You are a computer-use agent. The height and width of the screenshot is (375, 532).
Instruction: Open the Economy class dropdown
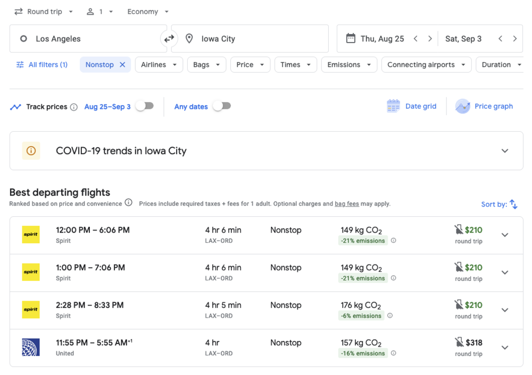(148, 12)
